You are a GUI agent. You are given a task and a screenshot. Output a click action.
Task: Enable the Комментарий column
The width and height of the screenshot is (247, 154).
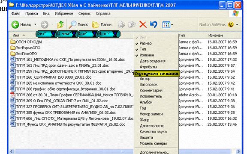151,91
